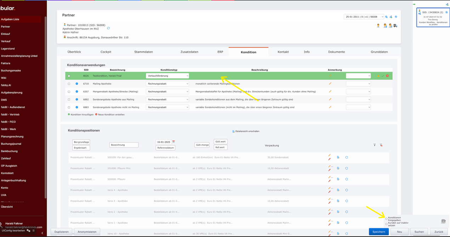Click red delete icon in Testkondition row
This screenshot has height=237, width=450.
(x=387, y=76)
